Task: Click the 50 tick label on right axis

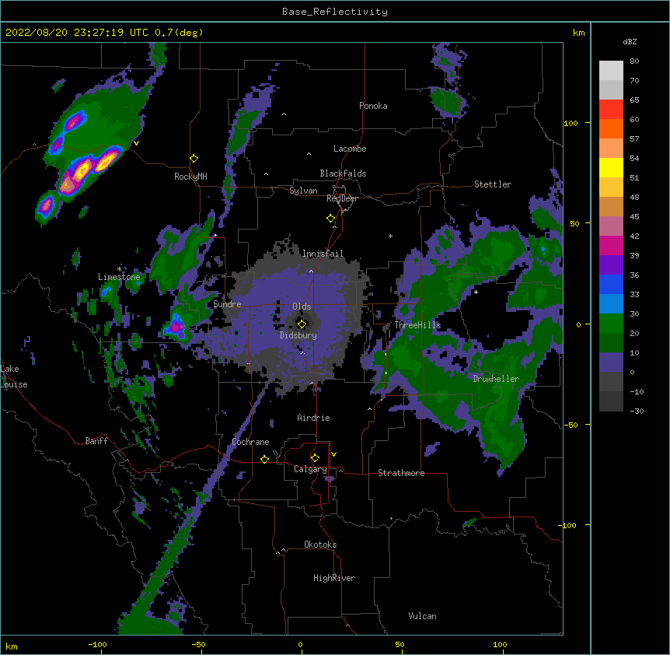Action: (574, 223)
